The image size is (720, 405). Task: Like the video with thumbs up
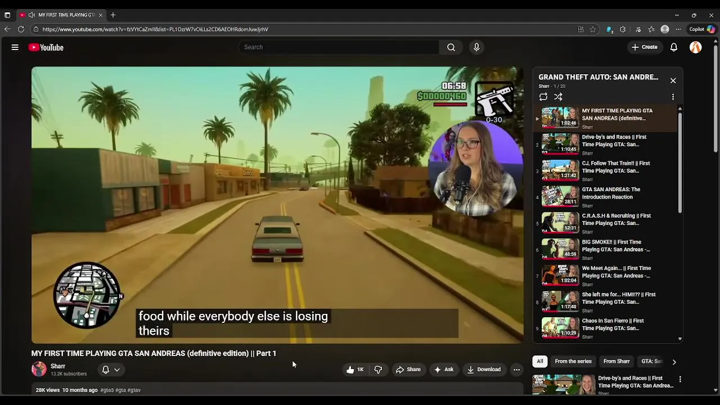(355, 370)
